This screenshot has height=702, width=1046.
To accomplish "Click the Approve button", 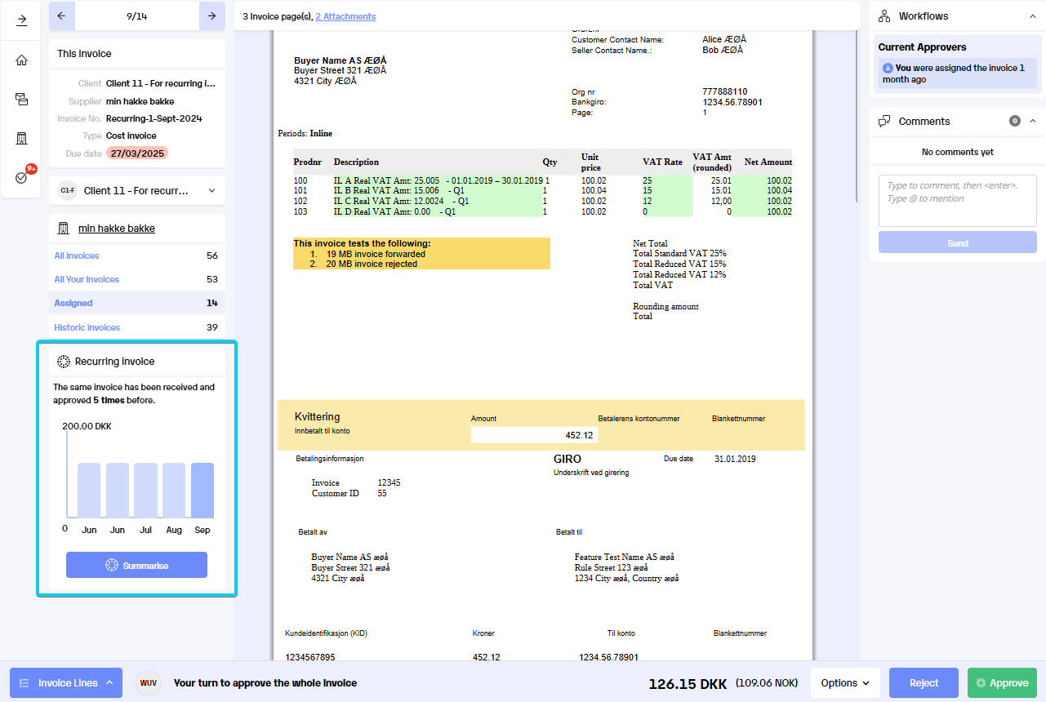I will coord(1002,683).
